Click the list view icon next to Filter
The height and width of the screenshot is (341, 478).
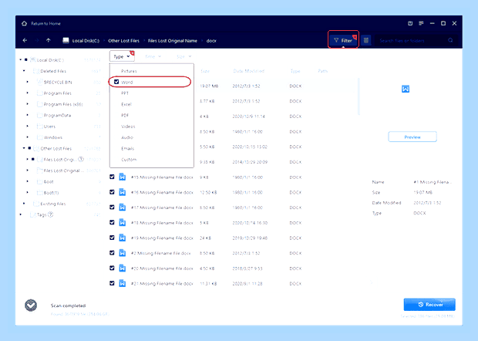(366, 40)
